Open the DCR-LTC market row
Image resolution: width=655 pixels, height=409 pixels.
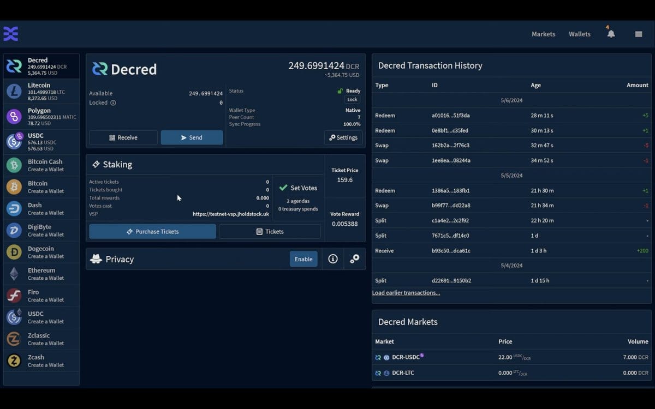point(511,373)
